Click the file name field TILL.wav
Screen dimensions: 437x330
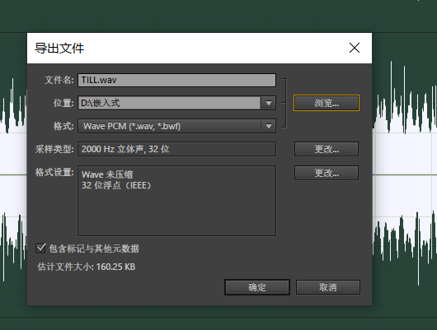click(x=176, y=80)
